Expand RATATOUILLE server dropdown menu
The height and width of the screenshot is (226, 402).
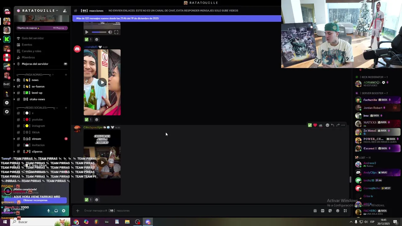coord(57,10)
